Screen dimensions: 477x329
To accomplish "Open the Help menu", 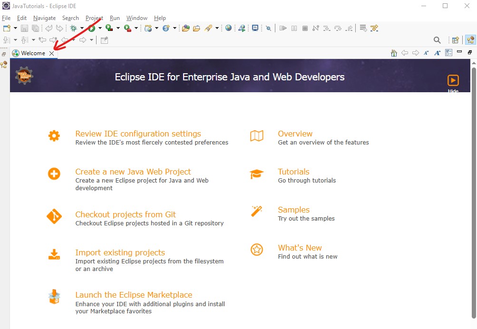I will tap(160, 18).
